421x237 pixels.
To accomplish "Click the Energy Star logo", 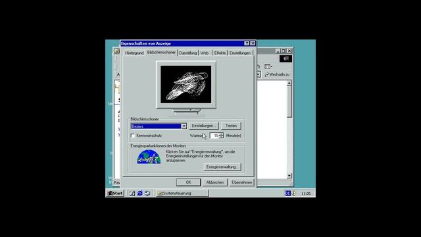I will 149,157.
